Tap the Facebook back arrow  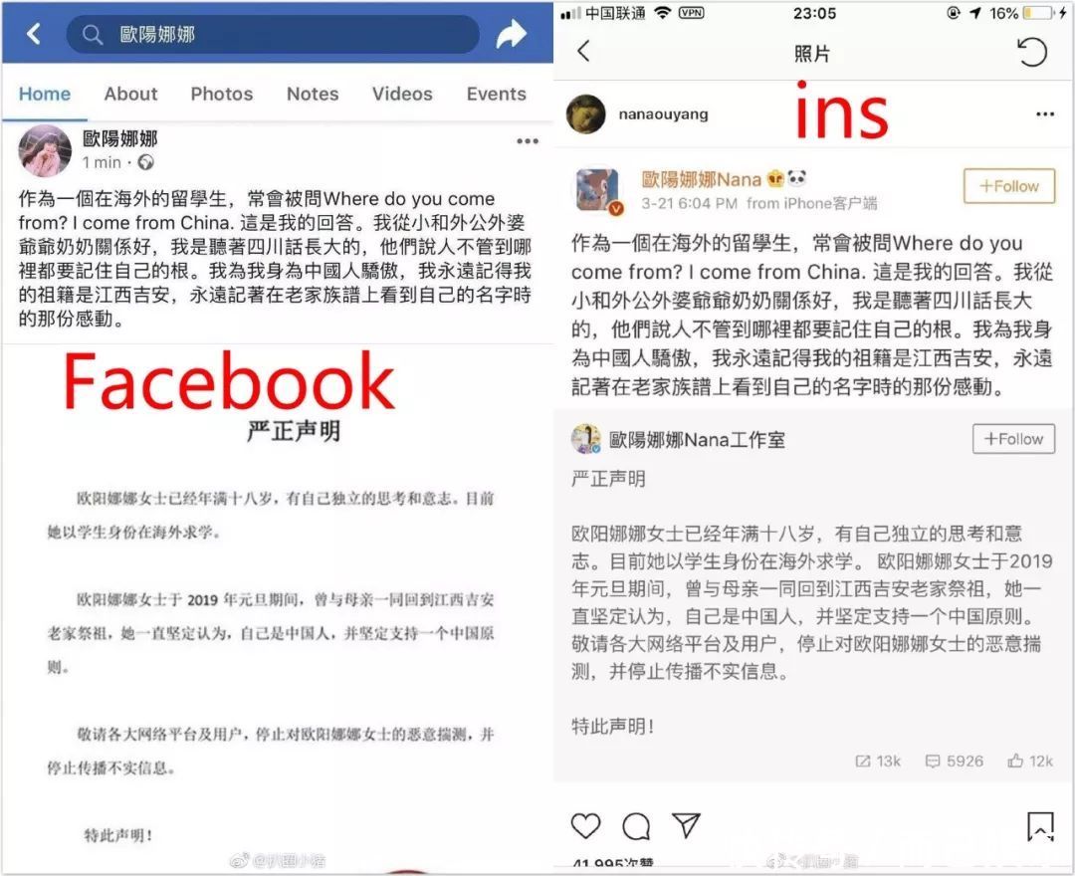[34, 33]
